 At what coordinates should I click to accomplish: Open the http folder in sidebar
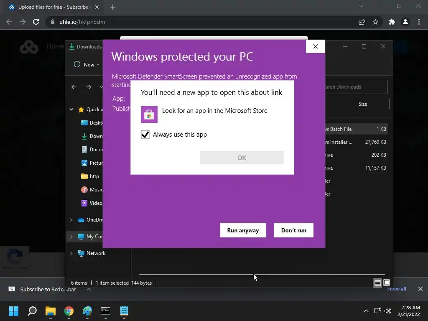pyautogui.click(x=90, y=176)
